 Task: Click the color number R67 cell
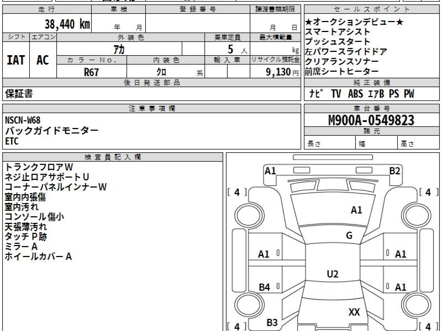[92, 72]
